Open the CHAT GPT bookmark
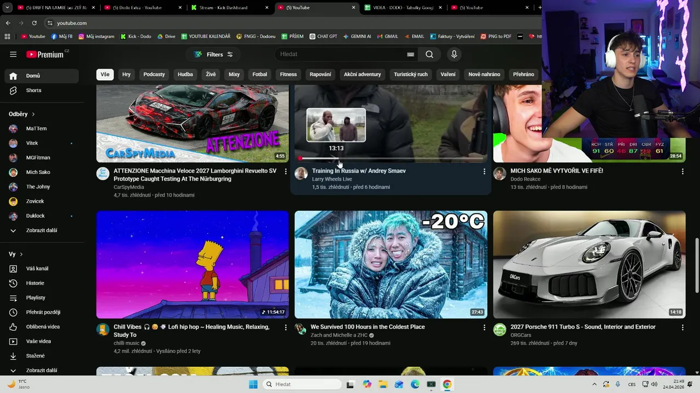The width and height of the screenshot is (700, 393). point(323,37)
